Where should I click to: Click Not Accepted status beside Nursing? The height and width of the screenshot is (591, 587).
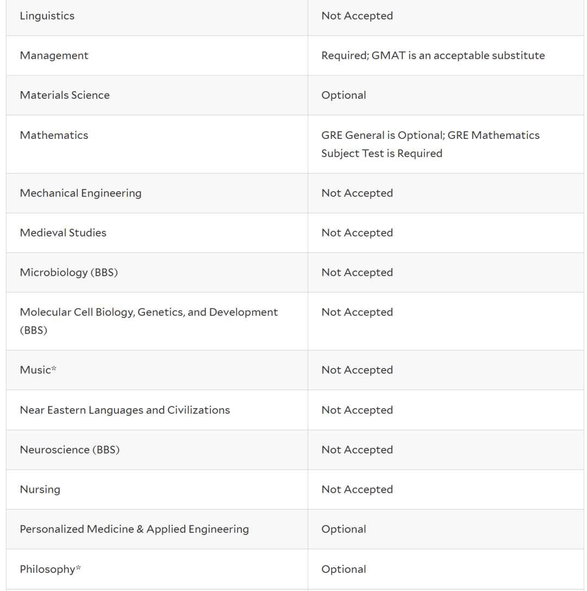(357, 490)
